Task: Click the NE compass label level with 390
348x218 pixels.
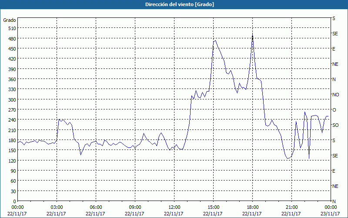Action: pos(335,64)
